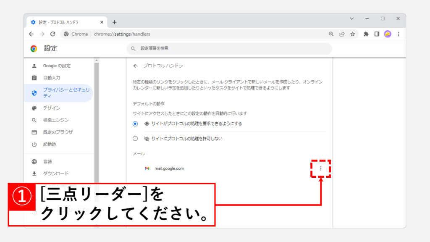The height and width of the screenshot is (242, 430).
Task: Click the browser reload icon
Action: click(52, 34)
